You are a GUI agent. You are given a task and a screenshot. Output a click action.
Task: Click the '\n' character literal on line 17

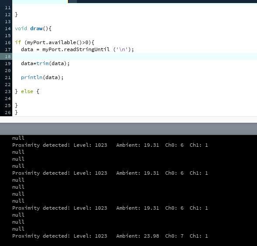point(122,49)
